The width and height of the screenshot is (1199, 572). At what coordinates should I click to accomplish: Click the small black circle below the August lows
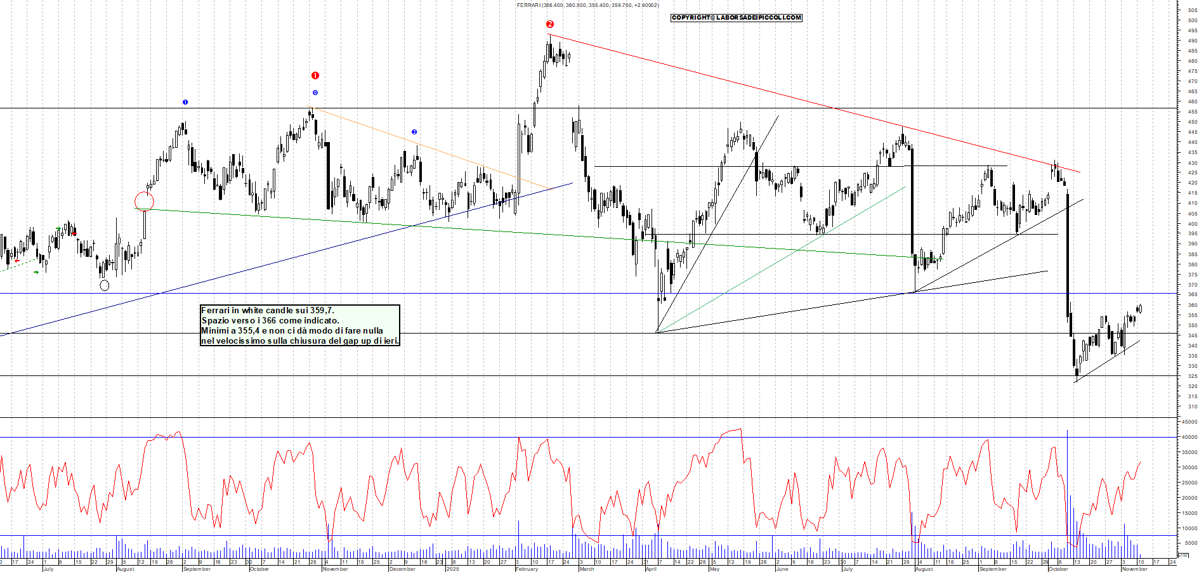click(x=105, y=285)
